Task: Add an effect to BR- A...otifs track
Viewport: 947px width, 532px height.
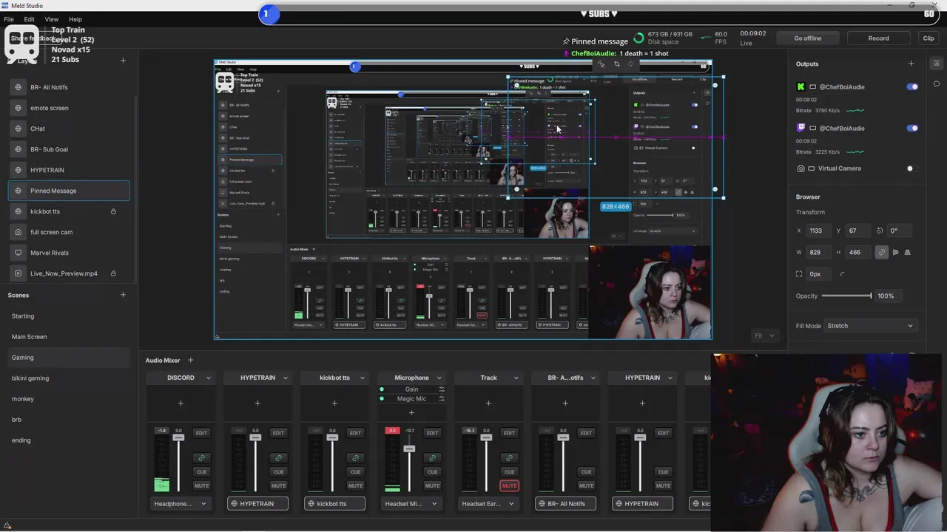Action: click(565, 403)
